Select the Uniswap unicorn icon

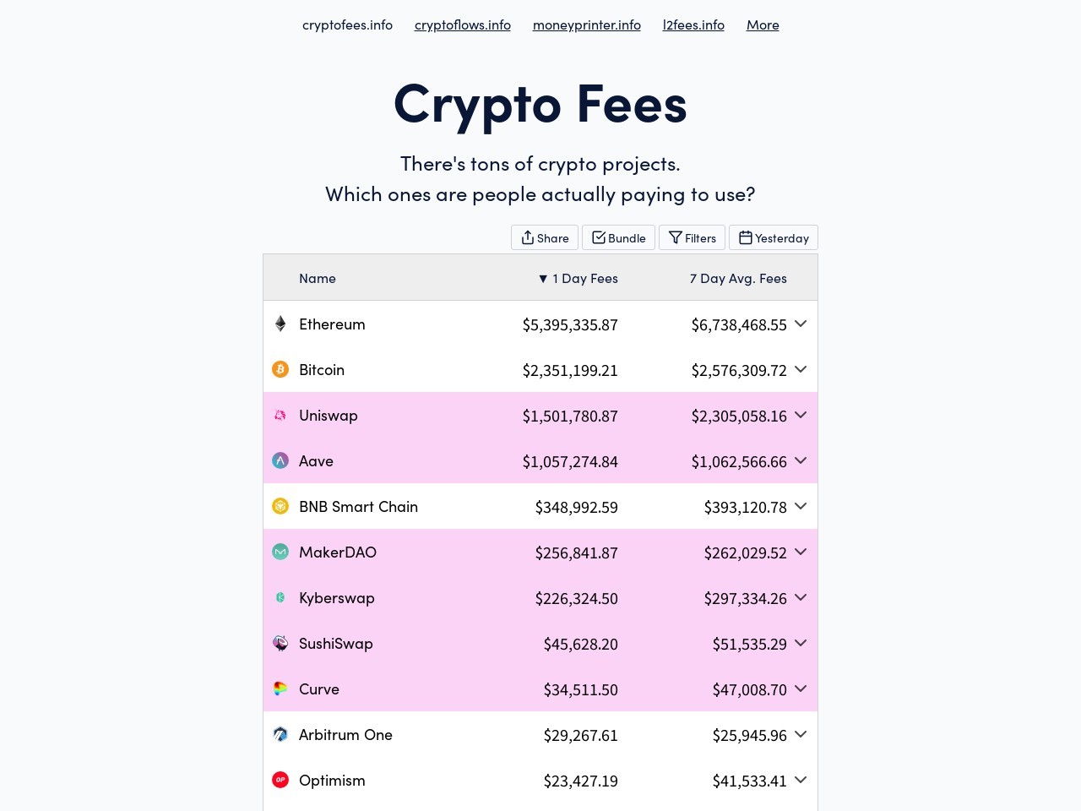(280, 415)
